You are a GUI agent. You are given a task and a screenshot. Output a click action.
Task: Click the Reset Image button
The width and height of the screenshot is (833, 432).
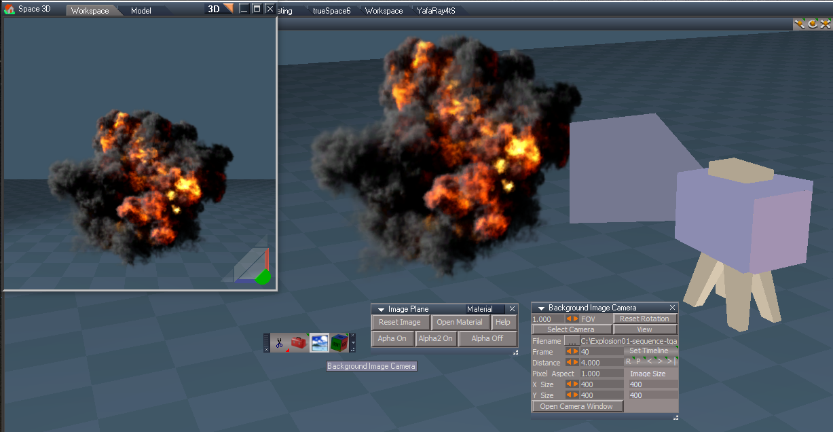[x=400, y=322]
